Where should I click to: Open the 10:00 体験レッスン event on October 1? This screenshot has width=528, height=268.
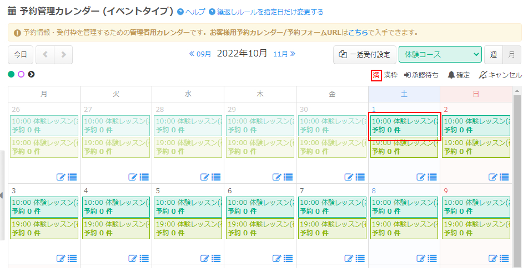tap(404, 126)
